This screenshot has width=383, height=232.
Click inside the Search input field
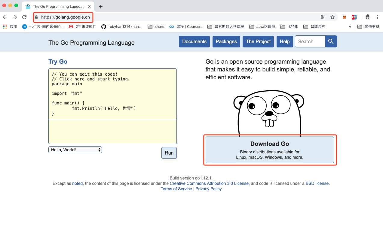310,41
